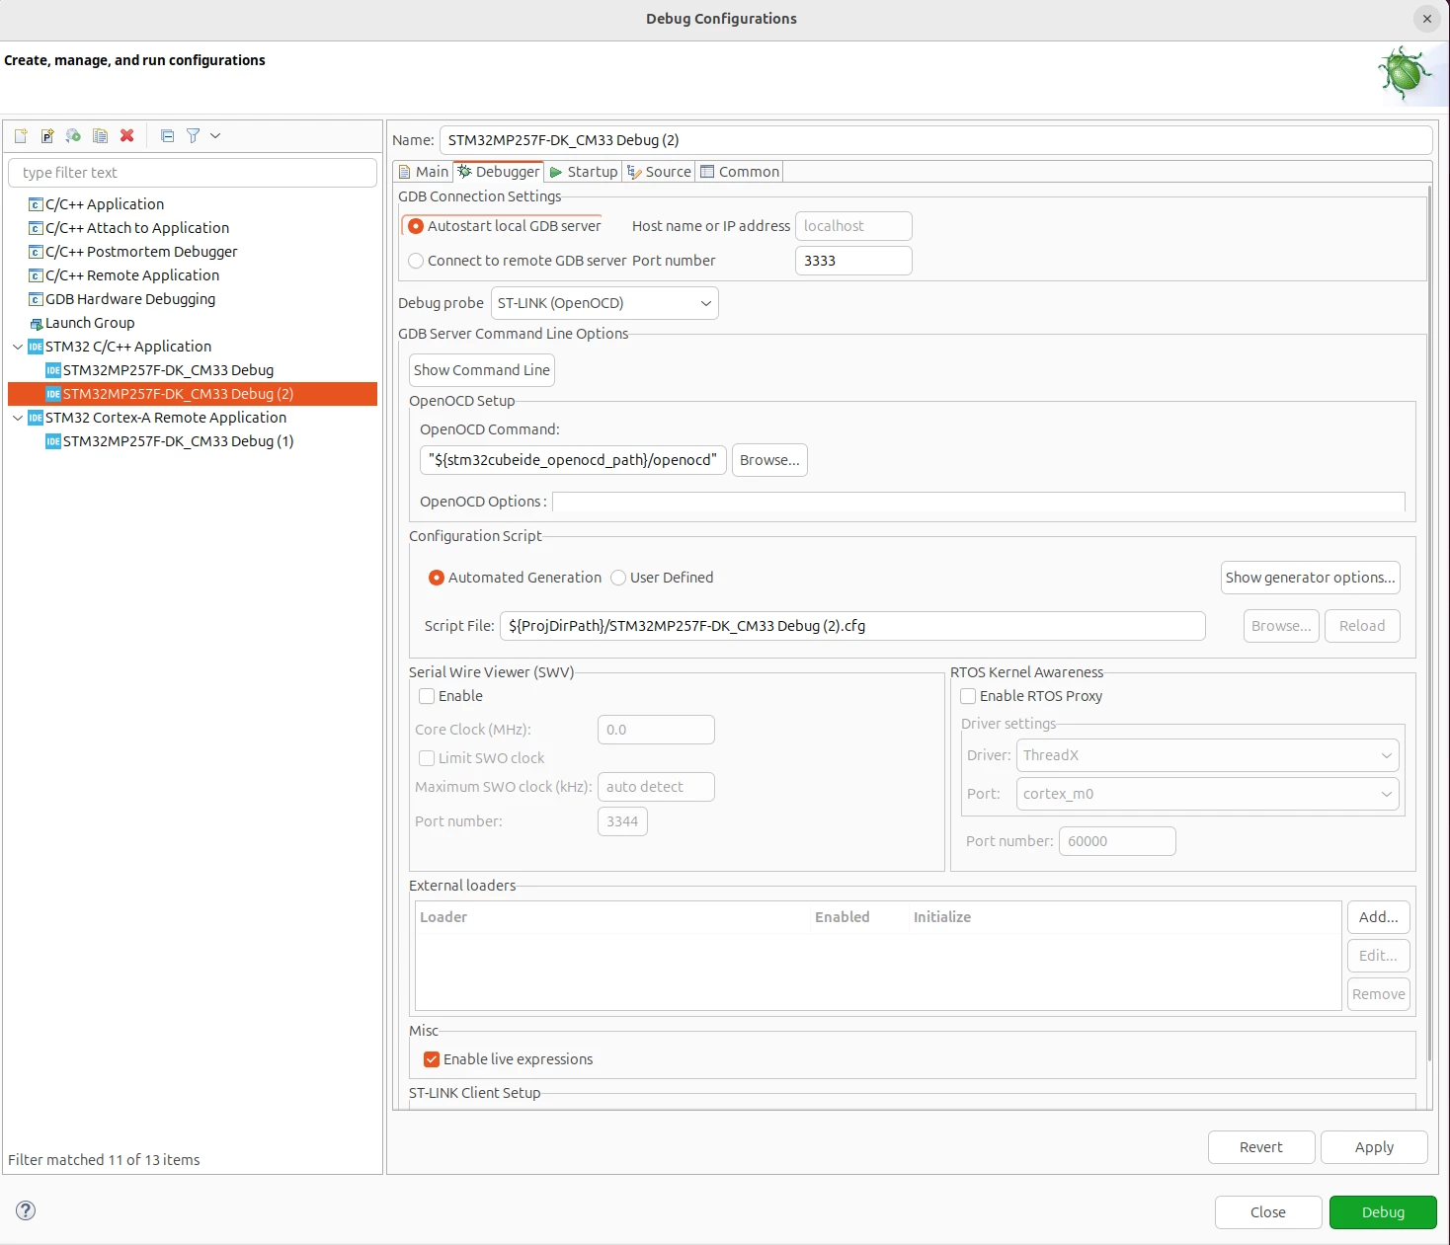This screenshot has width=1450, height=1245.
Task: Click the Host name localhost field
Action: 853,226
